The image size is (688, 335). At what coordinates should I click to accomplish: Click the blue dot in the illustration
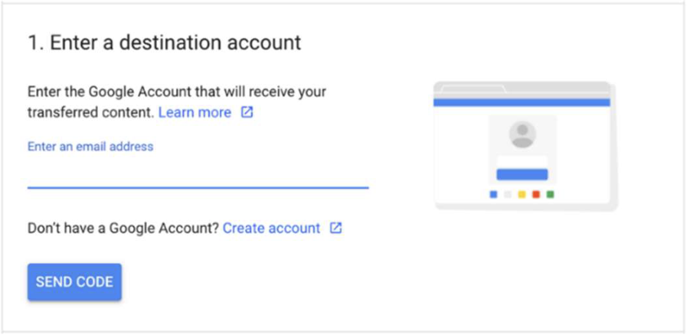click(493, 194)
